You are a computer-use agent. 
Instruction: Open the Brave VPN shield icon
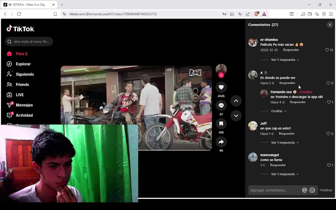pyautogui.click(x=324, y=14)
